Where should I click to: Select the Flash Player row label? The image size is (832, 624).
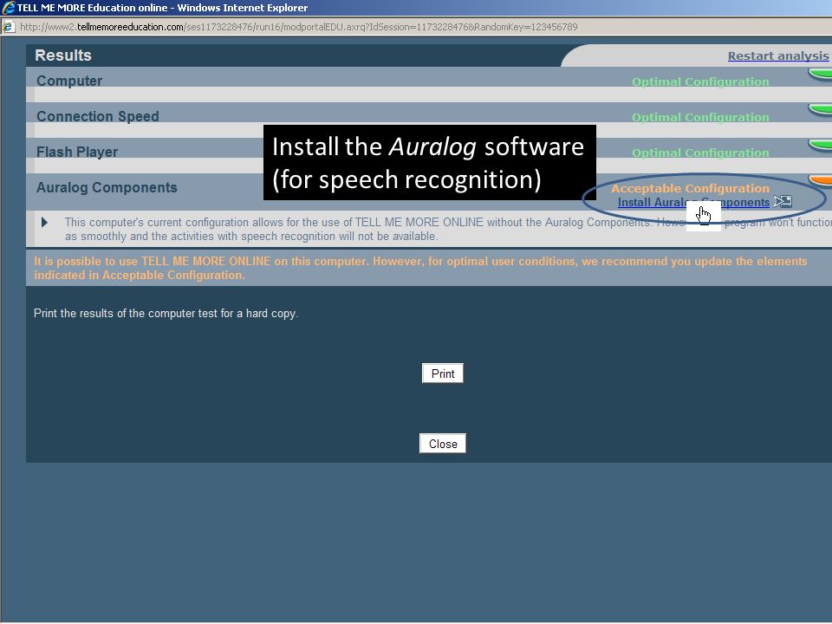click(77, 152)
